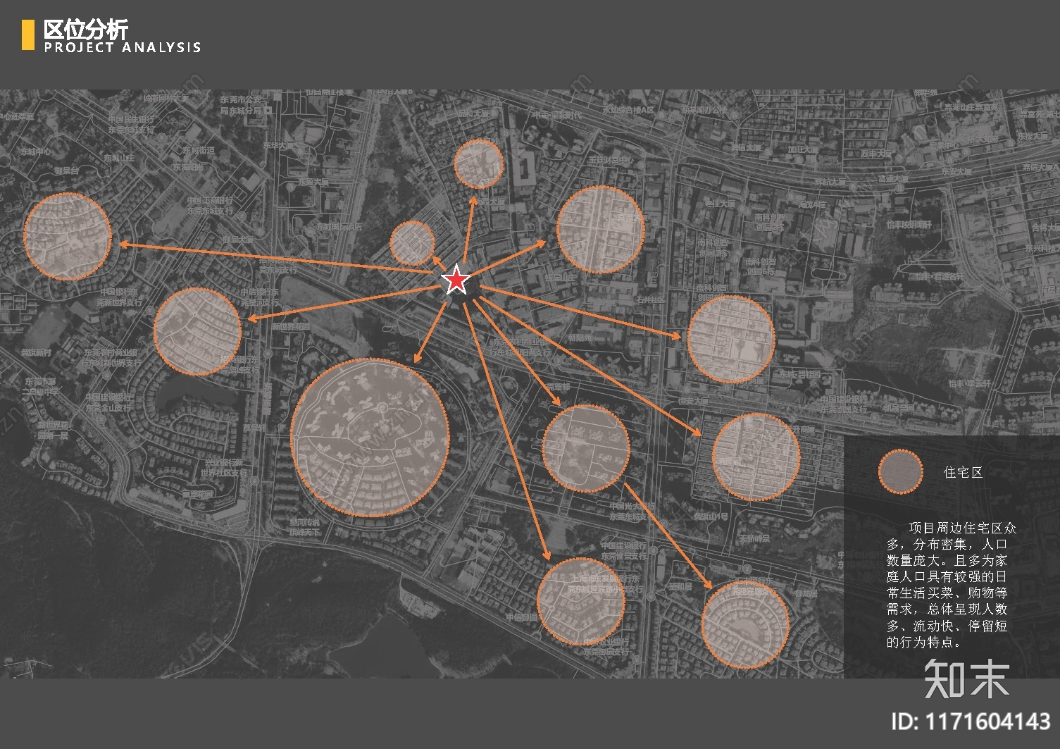Click the map label 御景台

coord(67,171)
